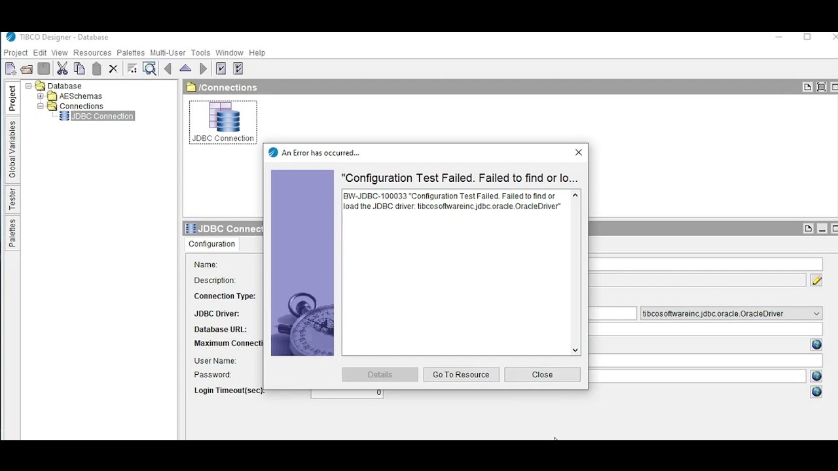This screenshot has width=838, height=471.
Task: Switch to the Global Variables side tab
Action: point(12,149)
